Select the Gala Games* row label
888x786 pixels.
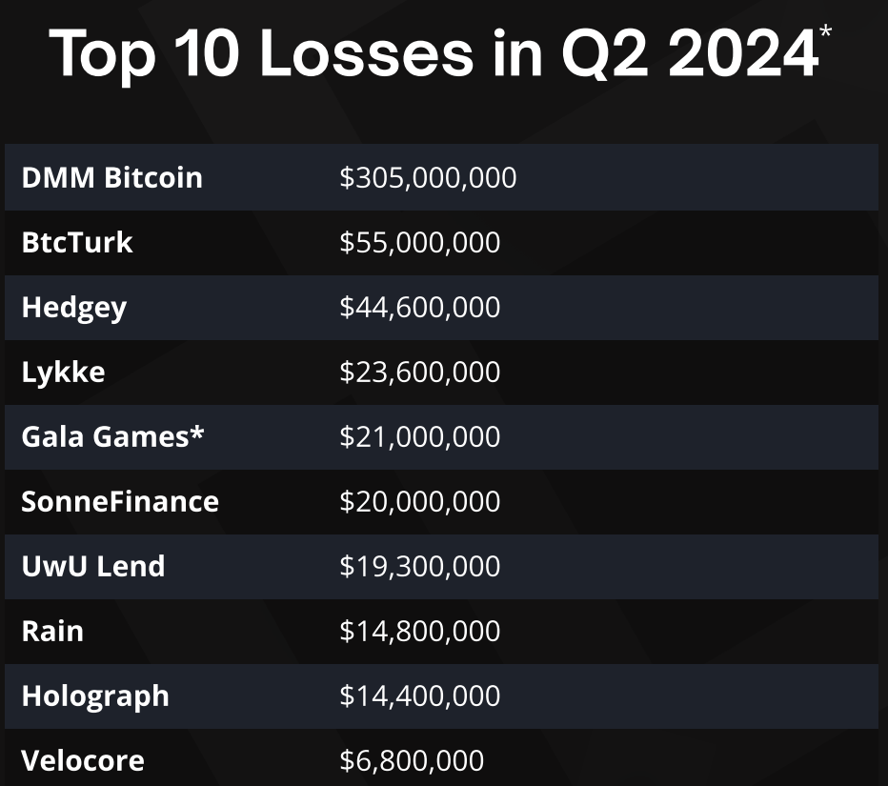click(113, 436)
